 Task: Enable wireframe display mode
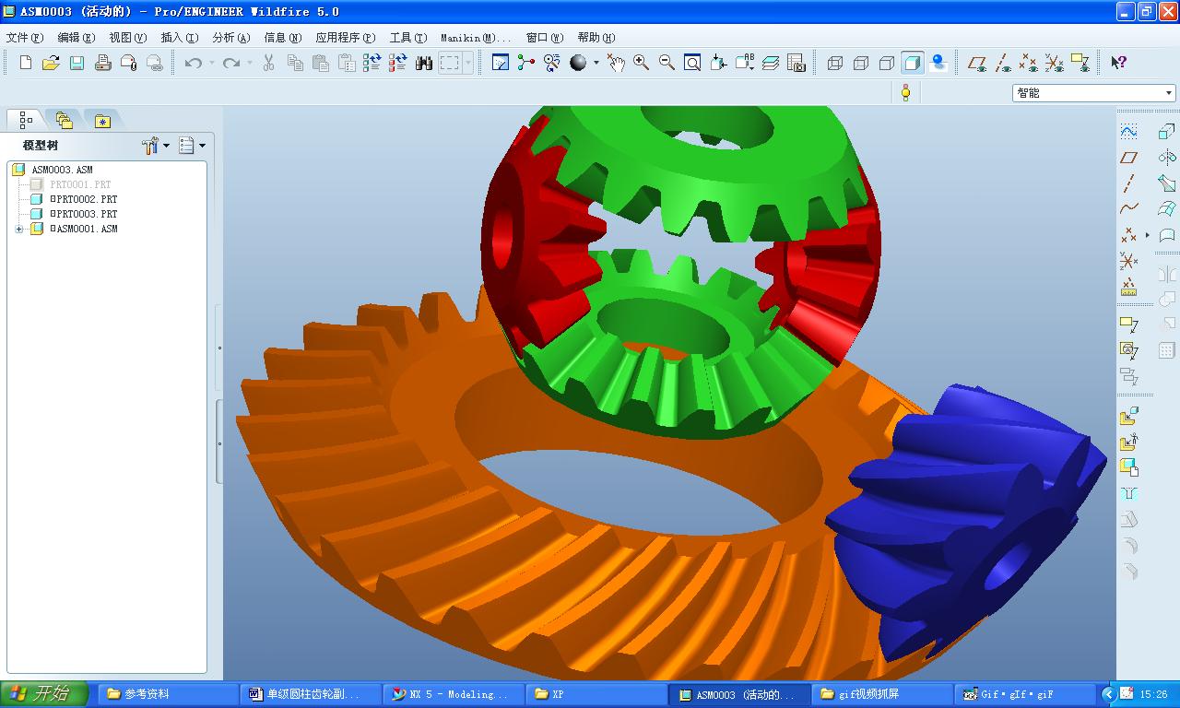[x=835, y=63]
